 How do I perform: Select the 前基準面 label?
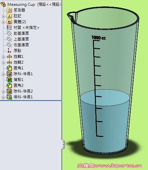pyautogui.click(x=21, y=33)
